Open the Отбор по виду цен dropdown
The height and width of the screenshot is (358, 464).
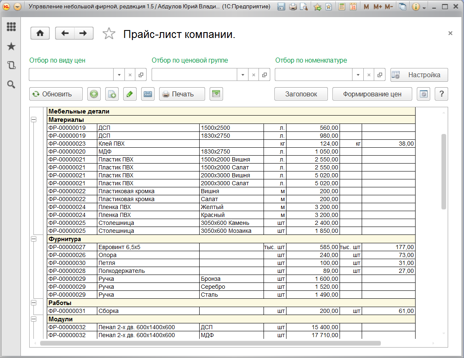[x=119, y=75]
